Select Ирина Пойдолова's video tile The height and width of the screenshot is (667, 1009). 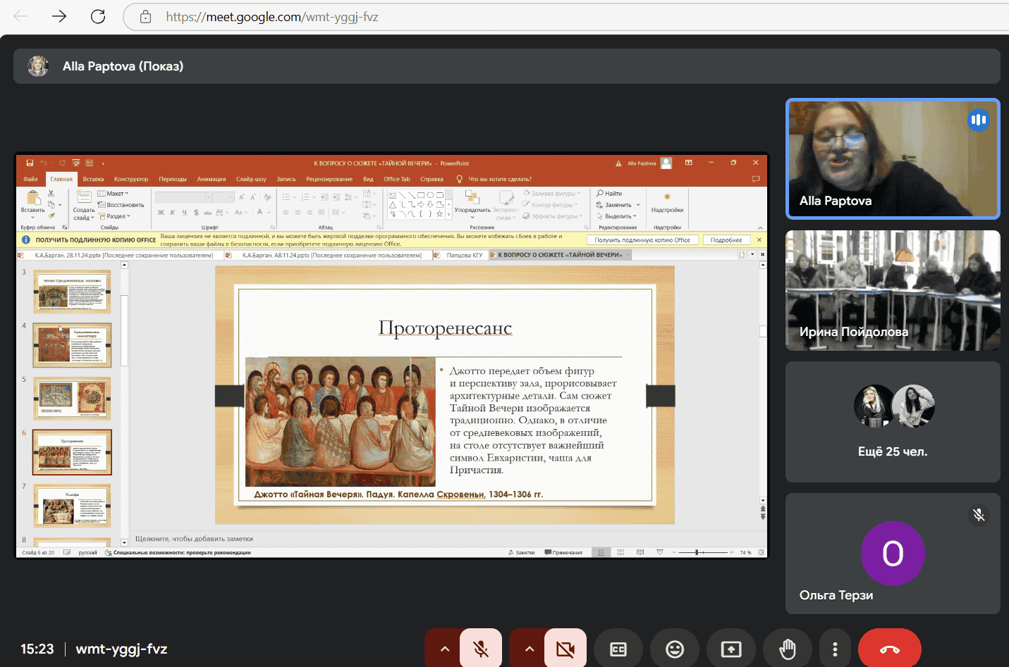tap(893, 290)
